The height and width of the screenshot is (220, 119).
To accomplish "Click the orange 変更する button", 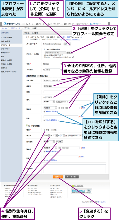I will pos(58,177).
